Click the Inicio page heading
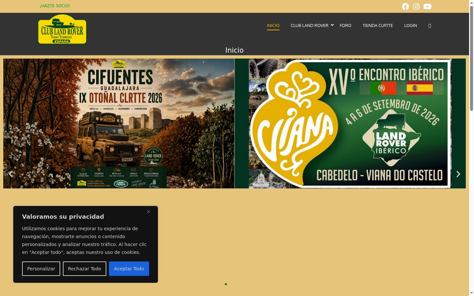This screenshot has height=296, width=474. click(234, 50)
